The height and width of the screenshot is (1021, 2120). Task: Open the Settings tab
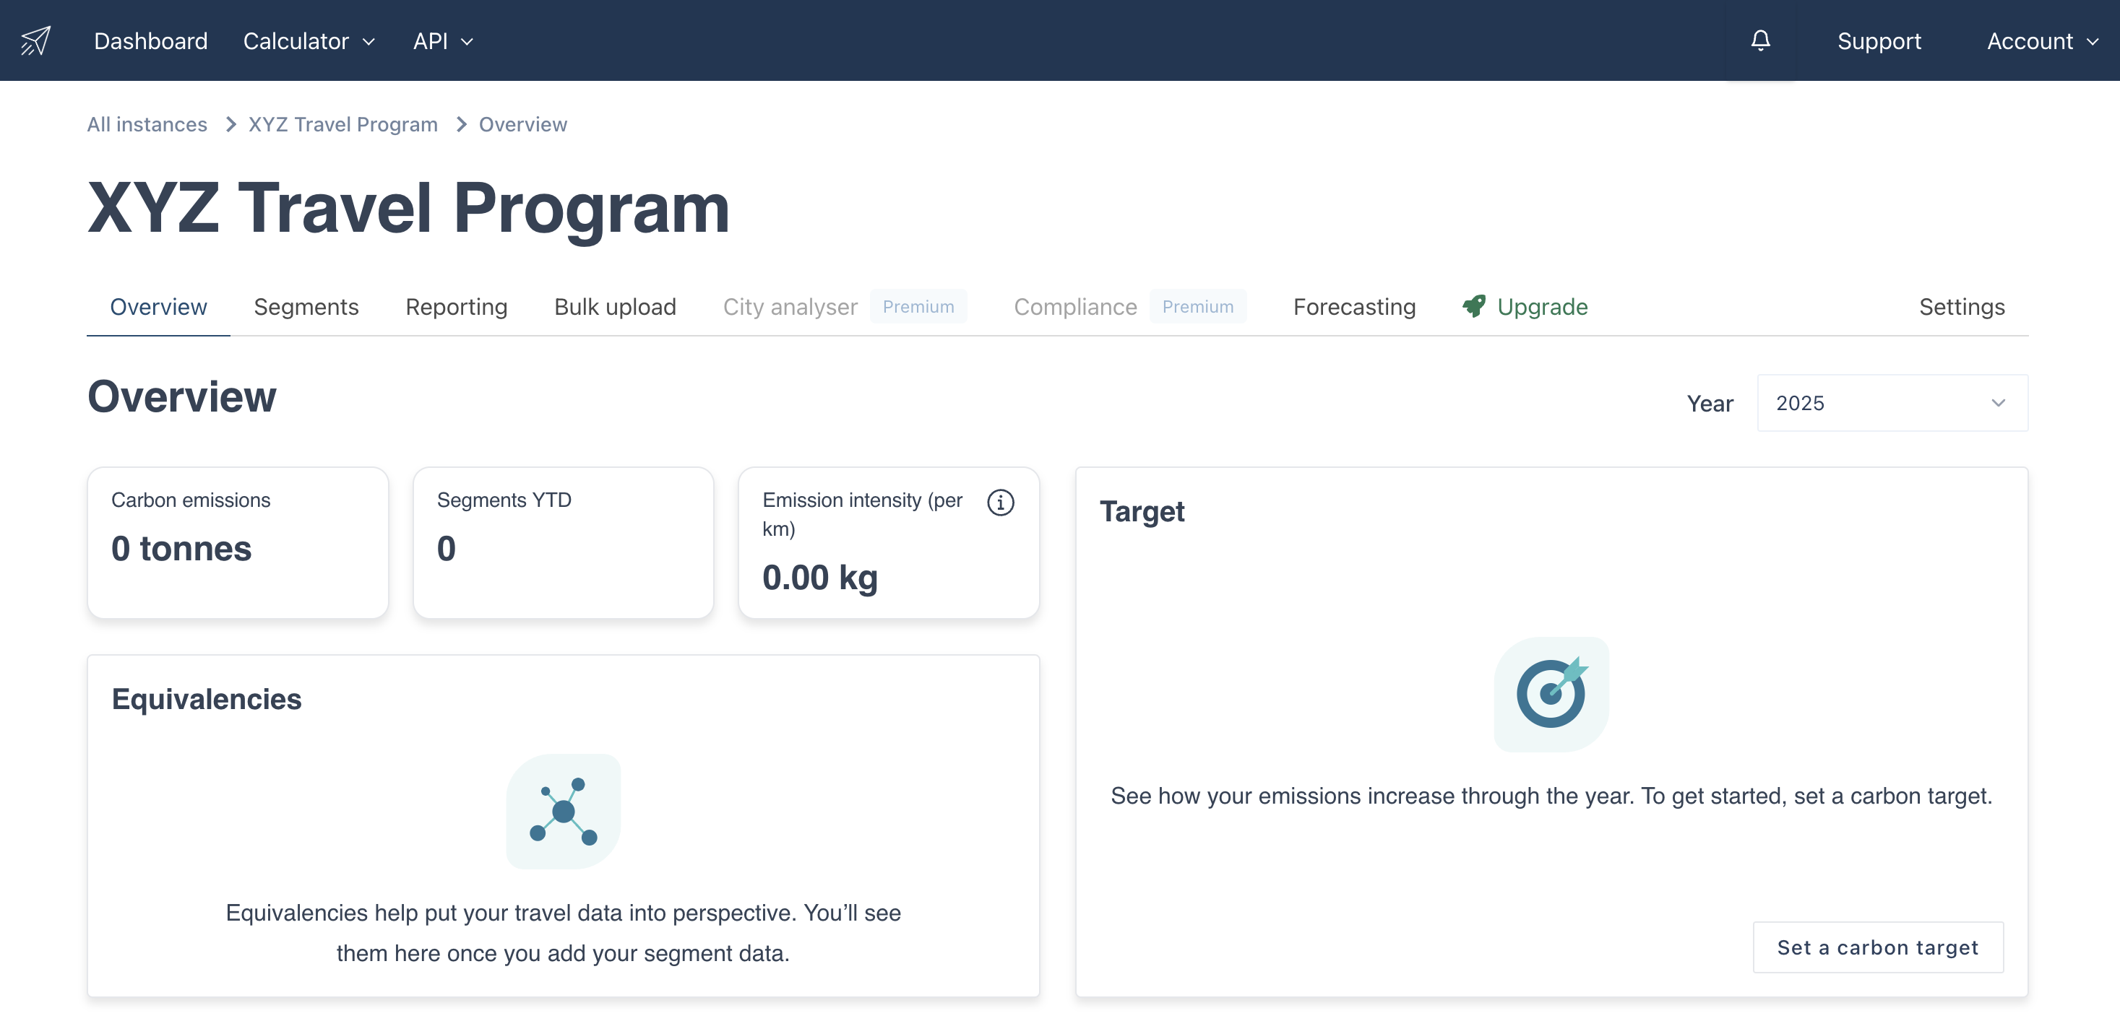pyautogui.click(x=1961, y=307)
